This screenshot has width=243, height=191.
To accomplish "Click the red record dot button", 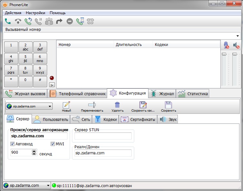I will point(52,78).
